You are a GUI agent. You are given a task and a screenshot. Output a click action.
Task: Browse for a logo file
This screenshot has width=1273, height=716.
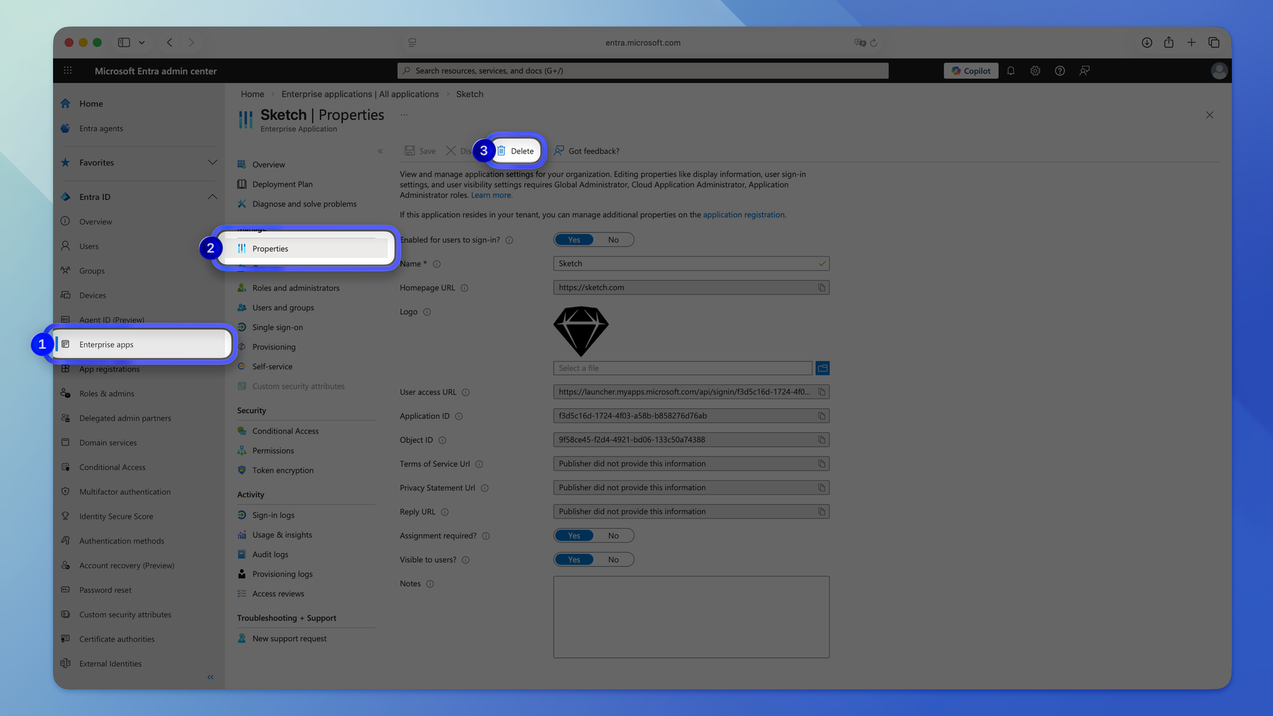(x=822, y=368)
